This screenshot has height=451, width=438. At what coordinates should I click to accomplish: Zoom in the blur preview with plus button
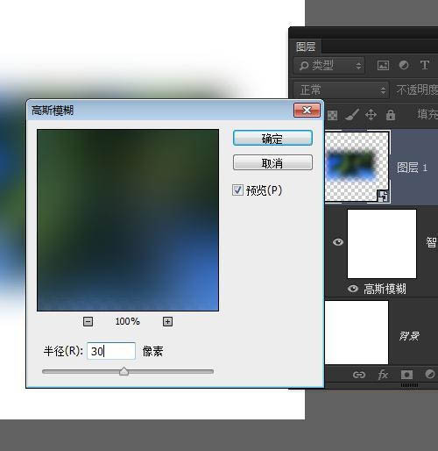167,321
